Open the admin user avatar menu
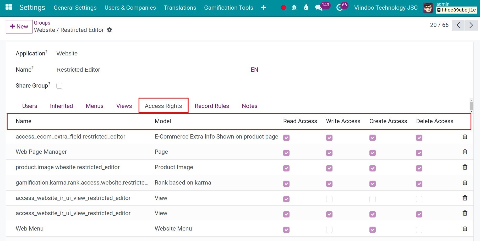Screen dimensions: 480x241 pos(428,8)
